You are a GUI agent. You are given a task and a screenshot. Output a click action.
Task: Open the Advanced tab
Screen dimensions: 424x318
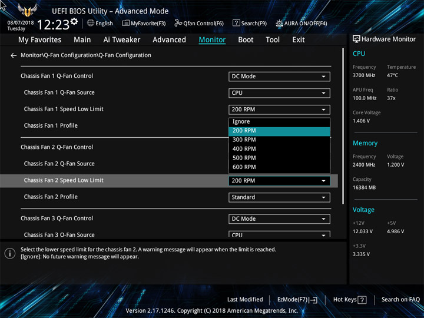click(x=169, y=40)
